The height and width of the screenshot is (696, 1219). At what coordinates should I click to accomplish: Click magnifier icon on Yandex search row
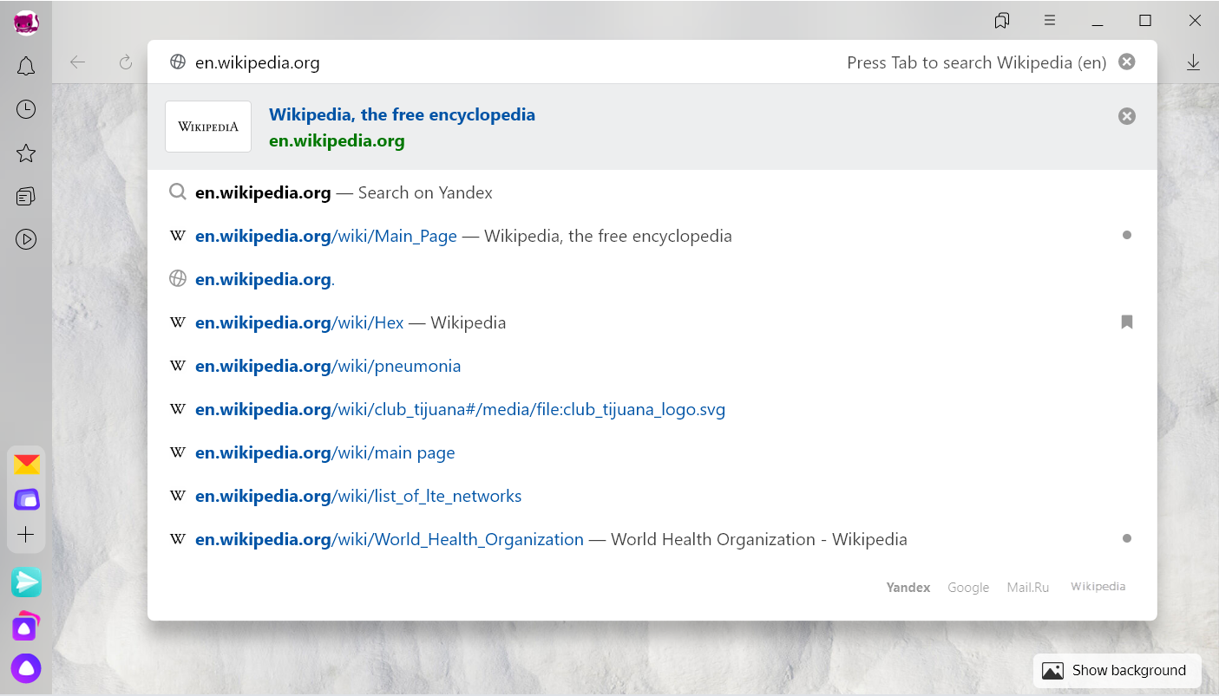(178, 192)
